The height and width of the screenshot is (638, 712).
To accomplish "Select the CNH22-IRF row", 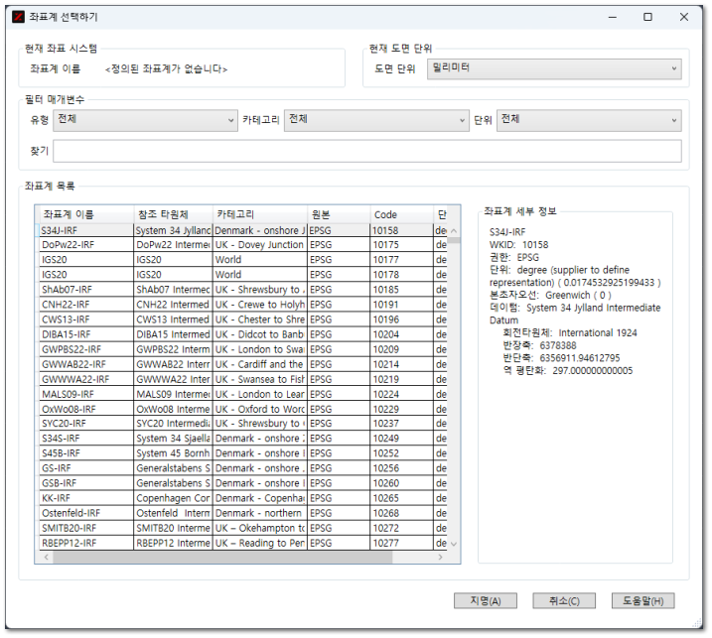I will pos(243,305).
